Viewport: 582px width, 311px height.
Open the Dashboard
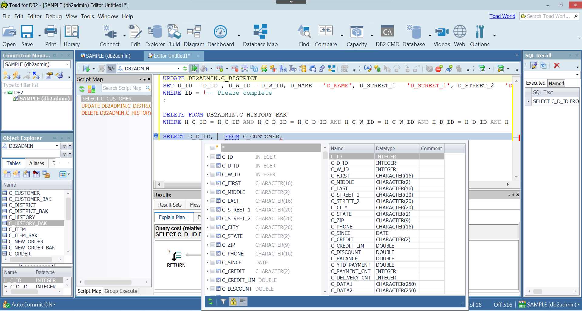220,36
